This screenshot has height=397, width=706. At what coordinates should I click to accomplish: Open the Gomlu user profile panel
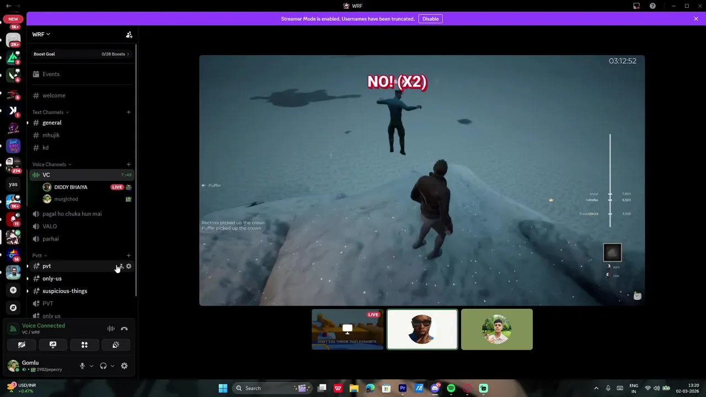39,366
